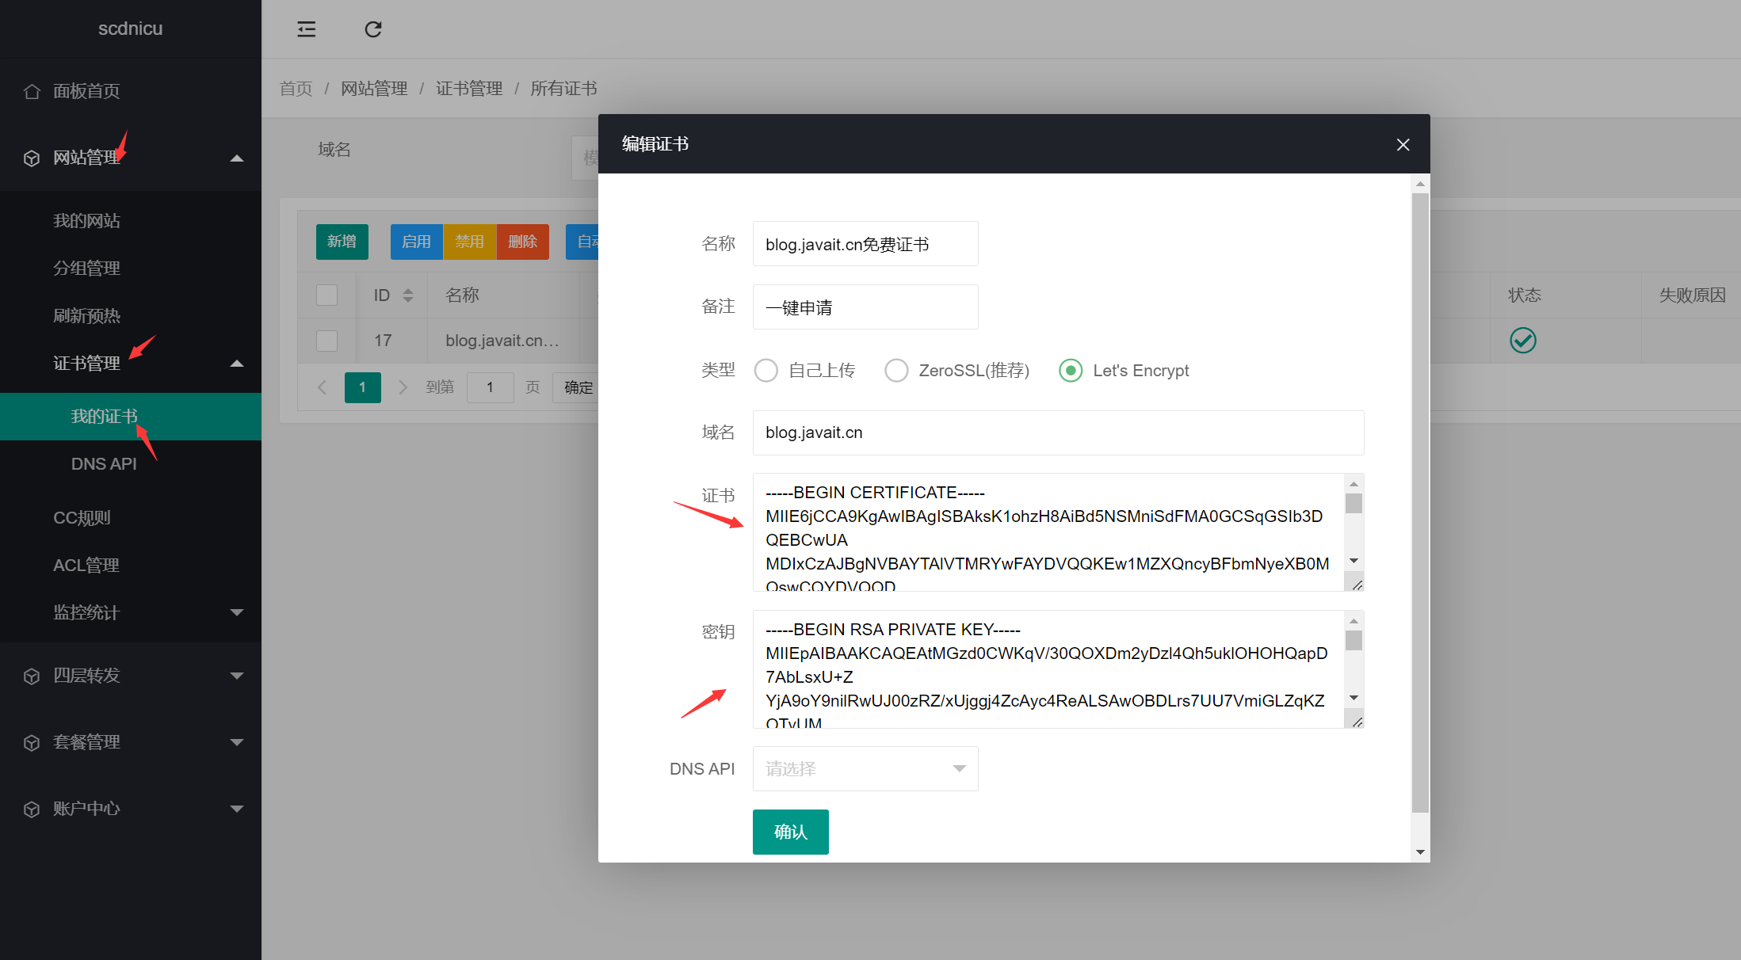The image size is (1741, 960).
Task: Click the 账户中心 sidebar icon
Action: (32, 809)
